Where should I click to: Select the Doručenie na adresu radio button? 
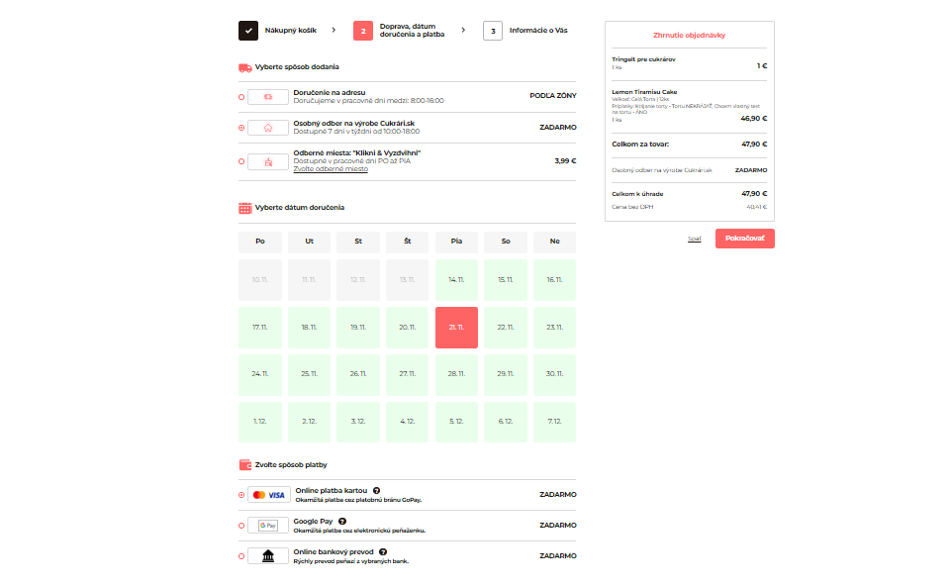[x=241, y=97]
